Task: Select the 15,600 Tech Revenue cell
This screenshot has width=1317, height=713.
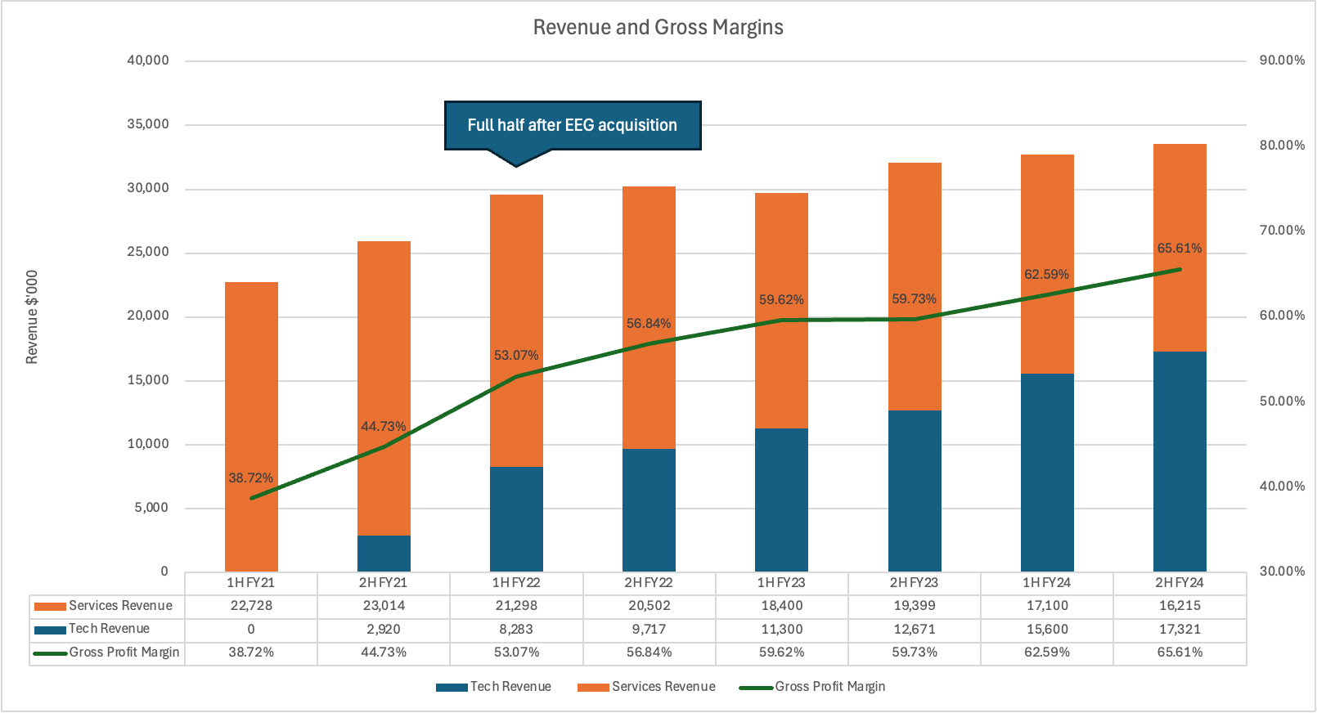Action: (x=1047, y=630)
